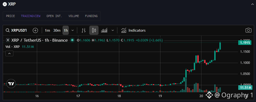Screen dimensions: 256x102
Task: Open symbol search for XRPUSDT
Action: (16, 30)
